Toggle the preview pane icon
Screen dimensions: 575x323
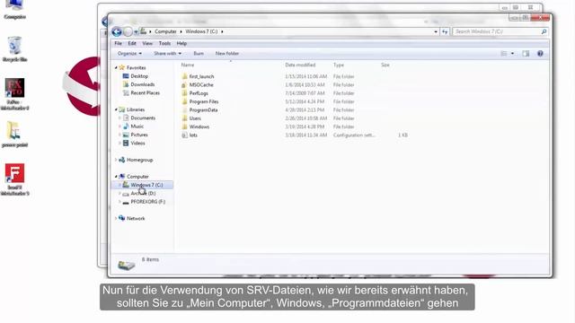point(526,54)
